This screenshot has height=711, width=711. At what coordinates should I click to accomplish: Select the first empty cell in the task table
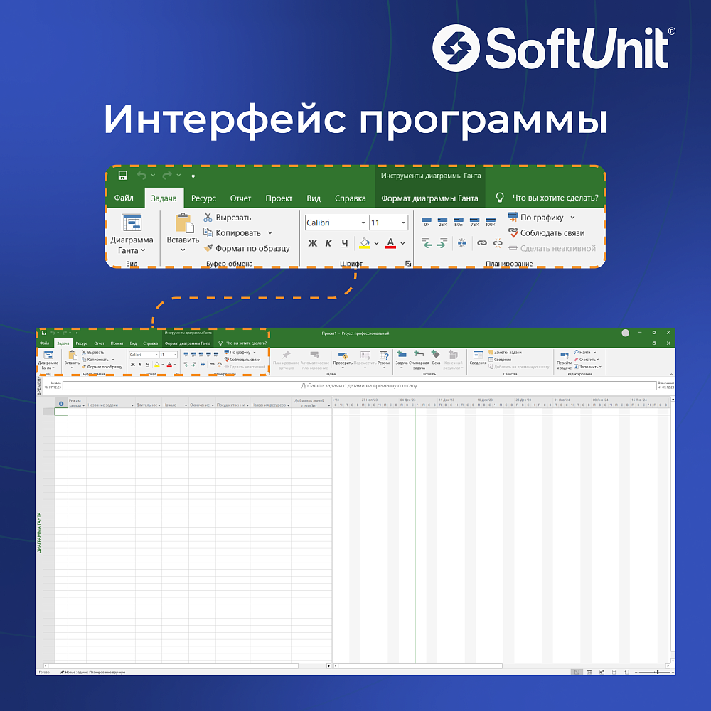(61, 411)
